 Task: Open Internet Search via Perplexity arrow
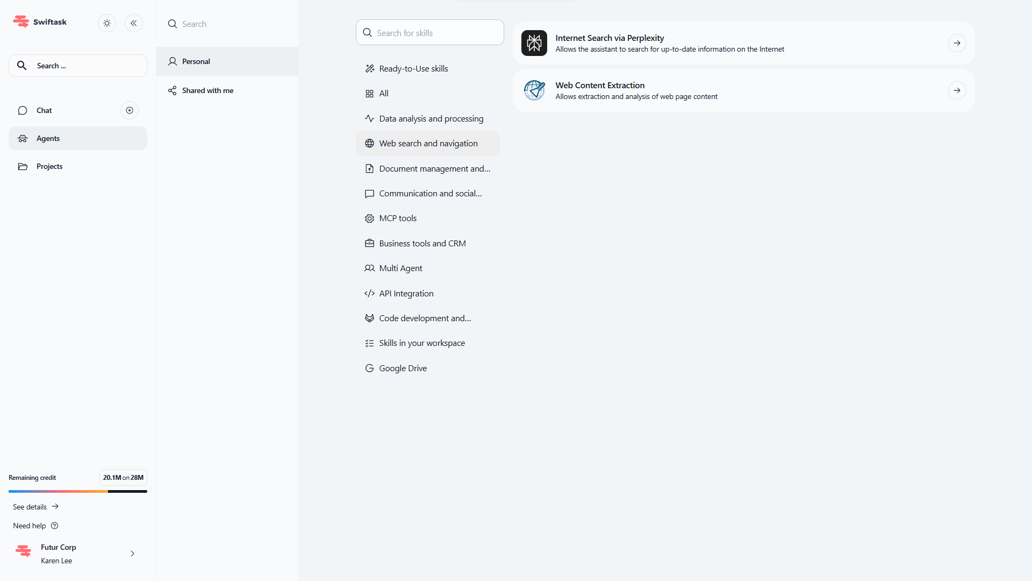(x=957, y=43)
